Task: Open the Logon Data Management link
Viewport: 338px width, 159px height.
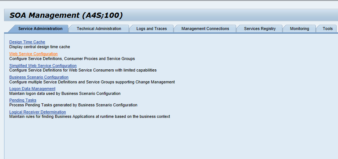Action: (32, 89)
